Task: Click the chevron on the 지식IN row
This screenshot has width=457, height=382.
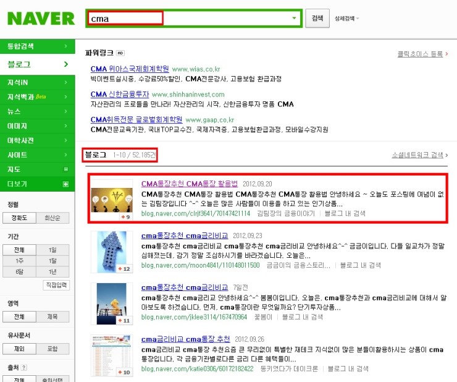Action: pyautogui.click(x=66, y=82)
